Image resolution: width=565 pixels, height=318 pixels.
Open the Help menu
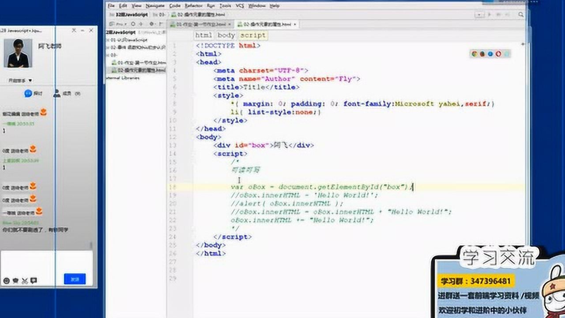274,6
